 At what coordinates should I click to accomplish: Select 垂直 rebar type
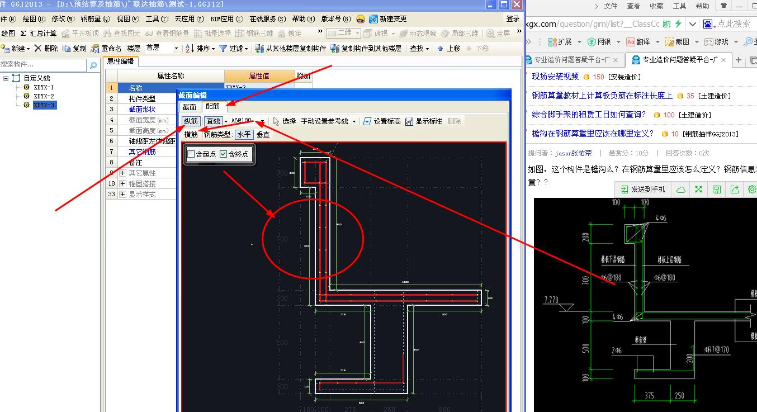tap(263, 135)
